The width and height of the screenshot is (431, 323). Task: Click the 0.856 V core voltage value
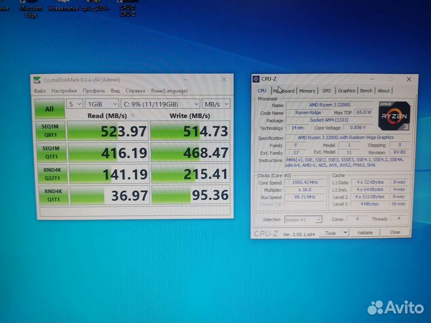click(x=357, y=127)
